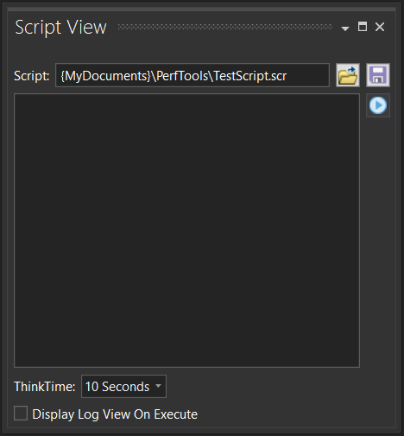Image resolution: width=404 pixels, height=436 pixels.
Task: Maximize the Script View panel
Action: pyautogui.click(x=363, y=27)
